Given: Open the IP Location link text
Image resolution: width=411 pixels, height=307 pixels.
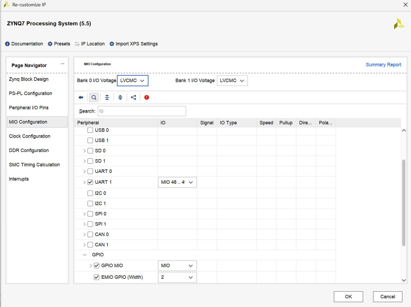Looking at the screenshot, I should tap(93, 44).
